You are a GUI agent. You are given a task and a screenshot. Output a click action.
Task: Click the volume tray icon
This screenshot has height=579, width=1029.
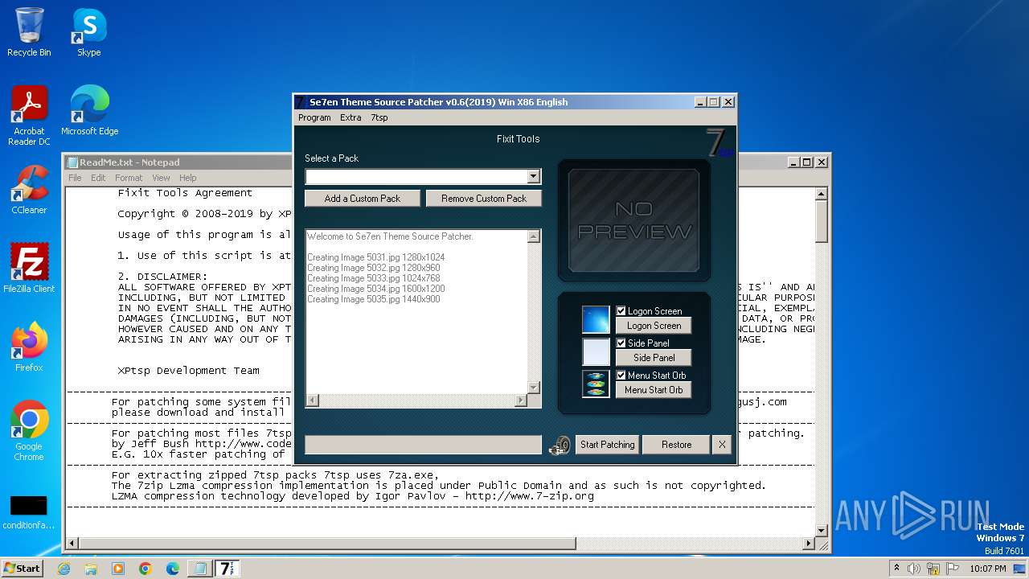point(914,569)
